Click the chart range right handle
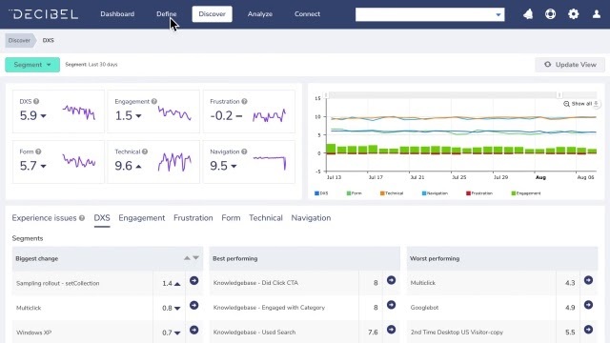Image resolution: width=610 pixels, height=343 pixels. click(559, 95)
